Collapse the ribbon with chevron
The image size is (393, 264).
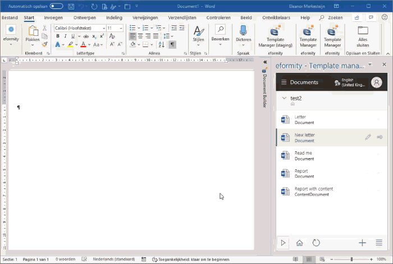click(388, 54)
